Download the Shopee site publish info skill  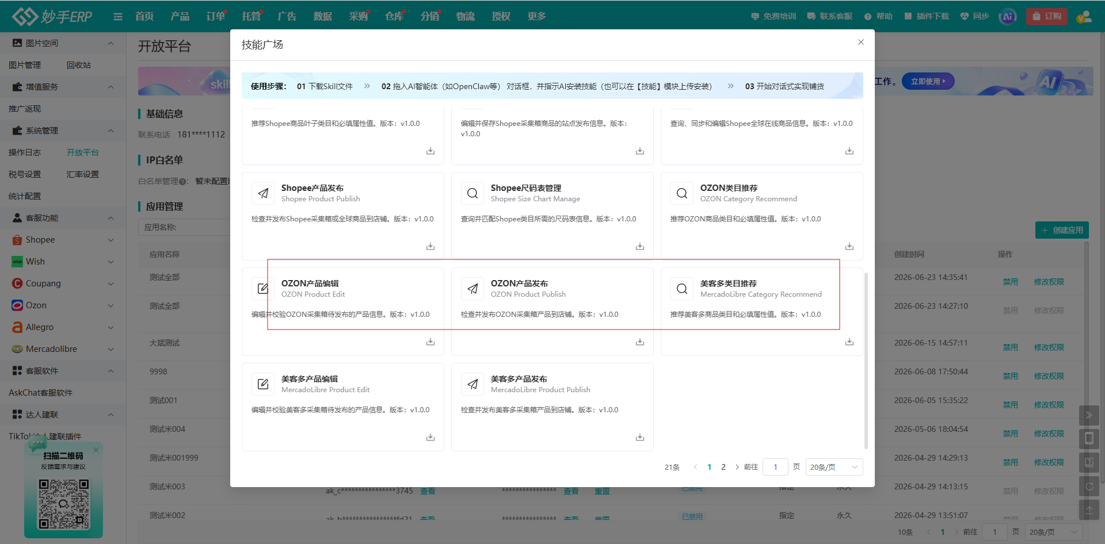(639, 151)
